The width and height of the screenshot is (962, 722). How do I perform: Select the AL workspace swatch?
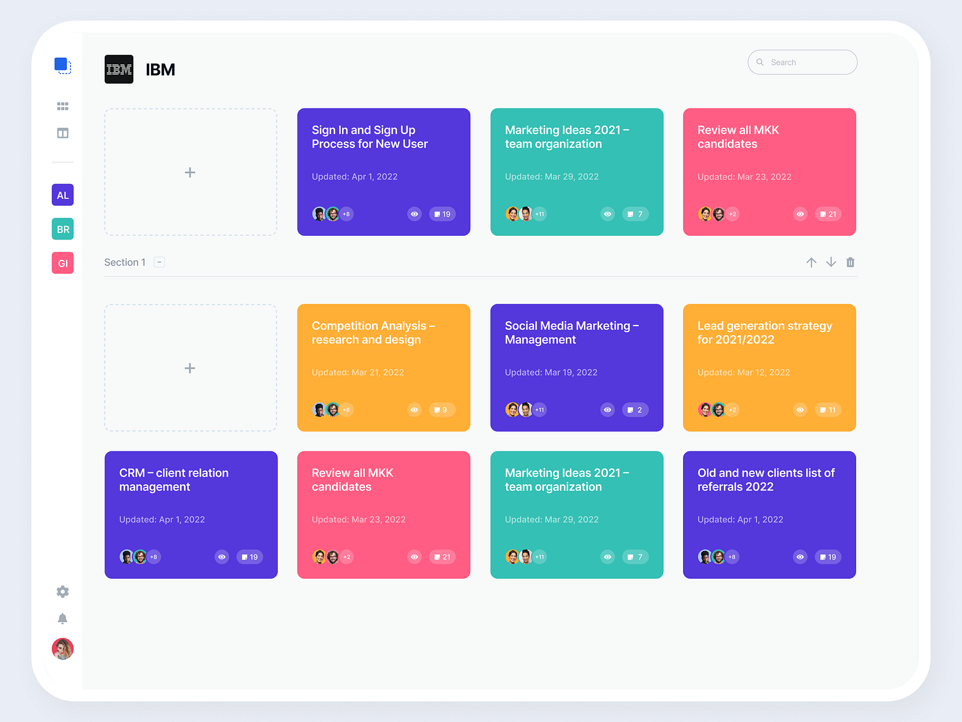[63, 195]
